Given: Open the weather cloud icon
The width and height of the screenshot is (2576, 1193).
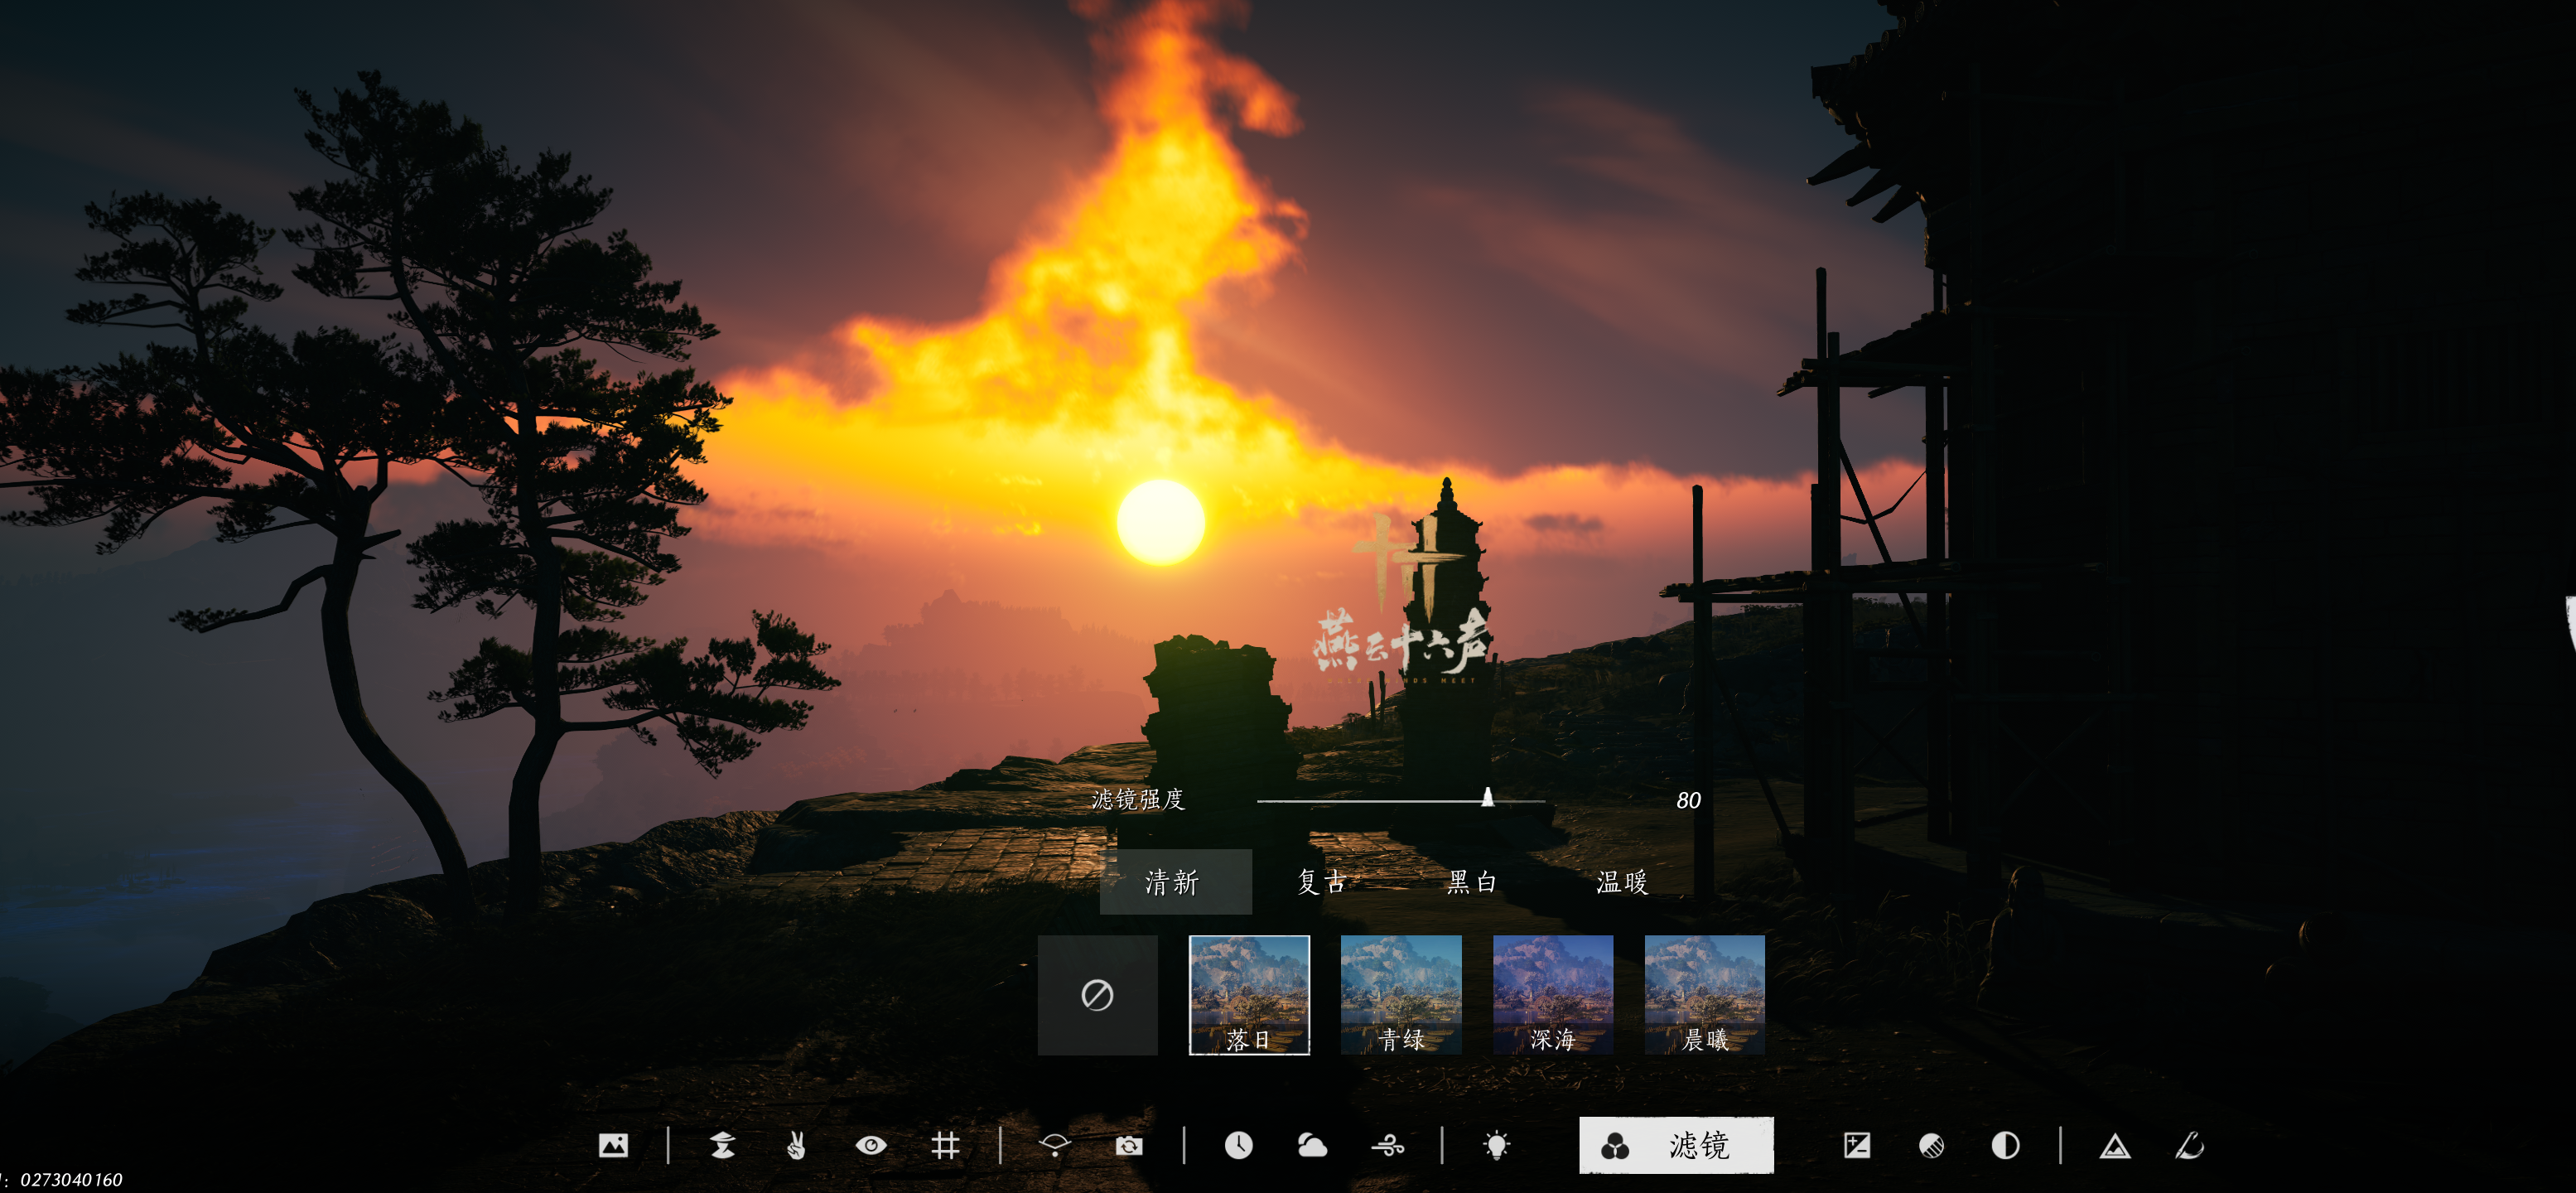Looking at the screenshot, I should [1312, 1145].
